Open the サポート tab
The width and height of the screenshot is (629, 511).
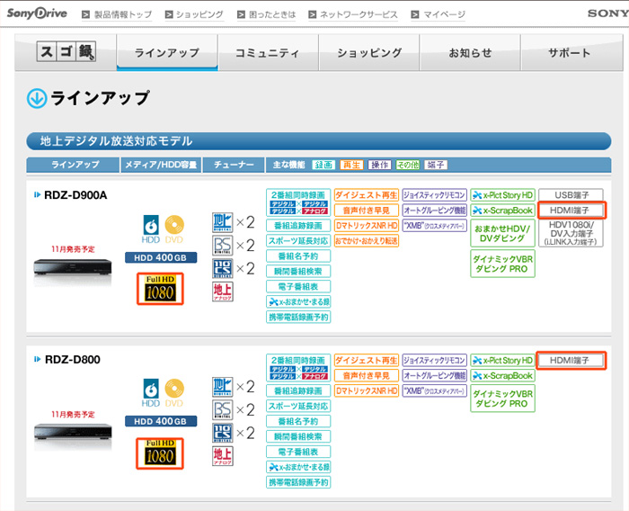(570, 53)
